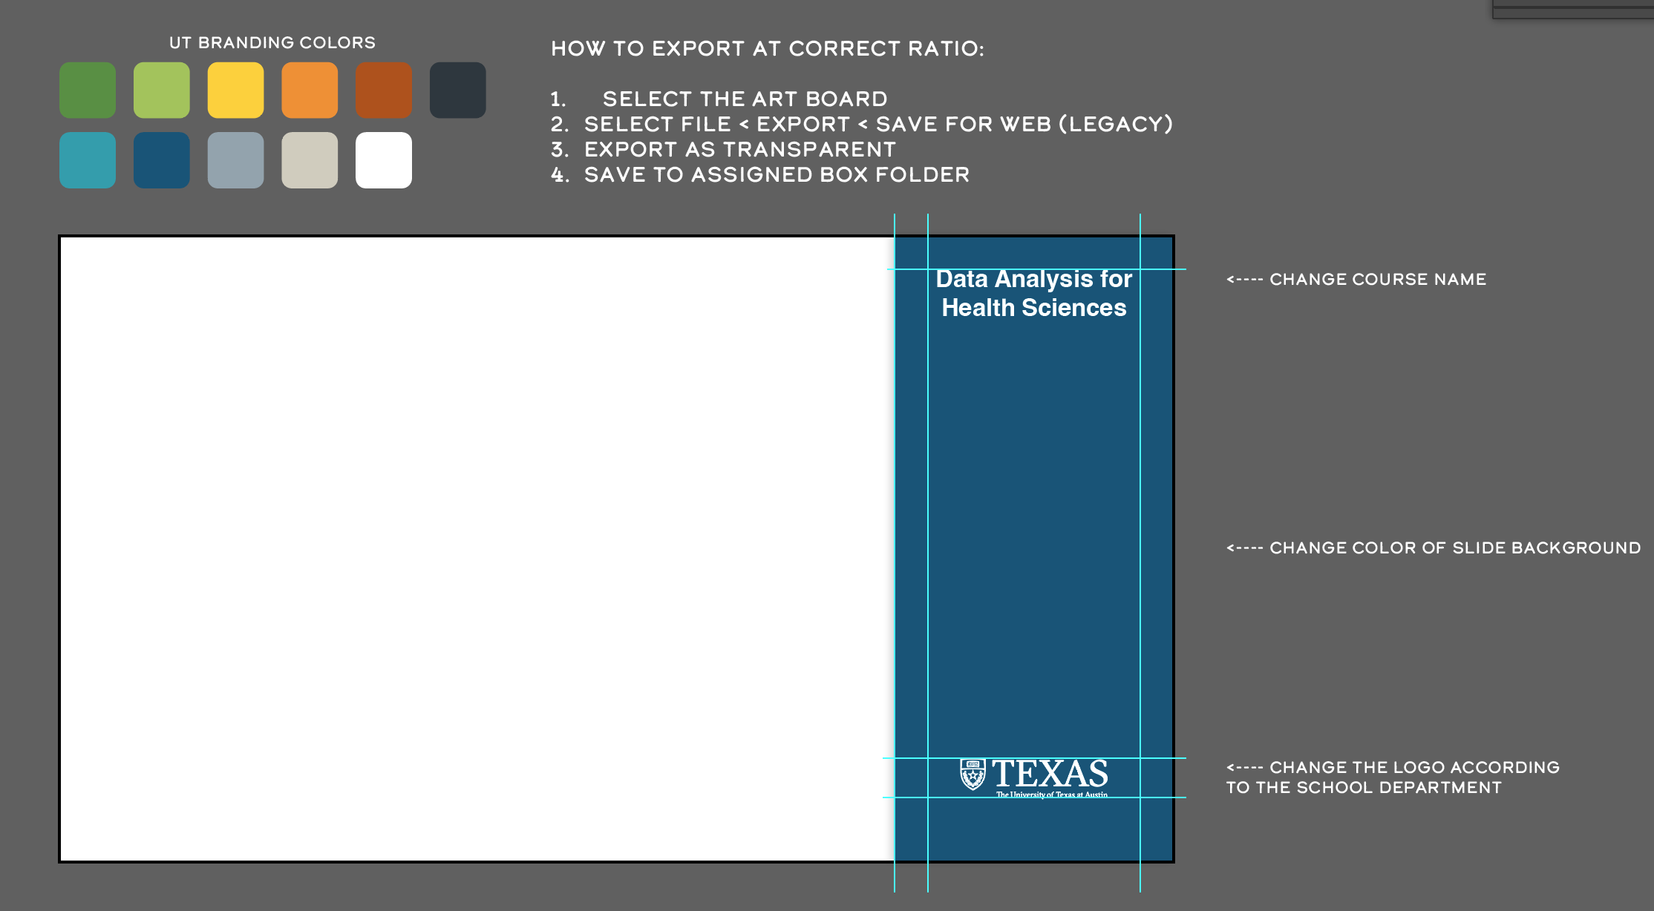Select the white branding color swatch

(384, 160)
